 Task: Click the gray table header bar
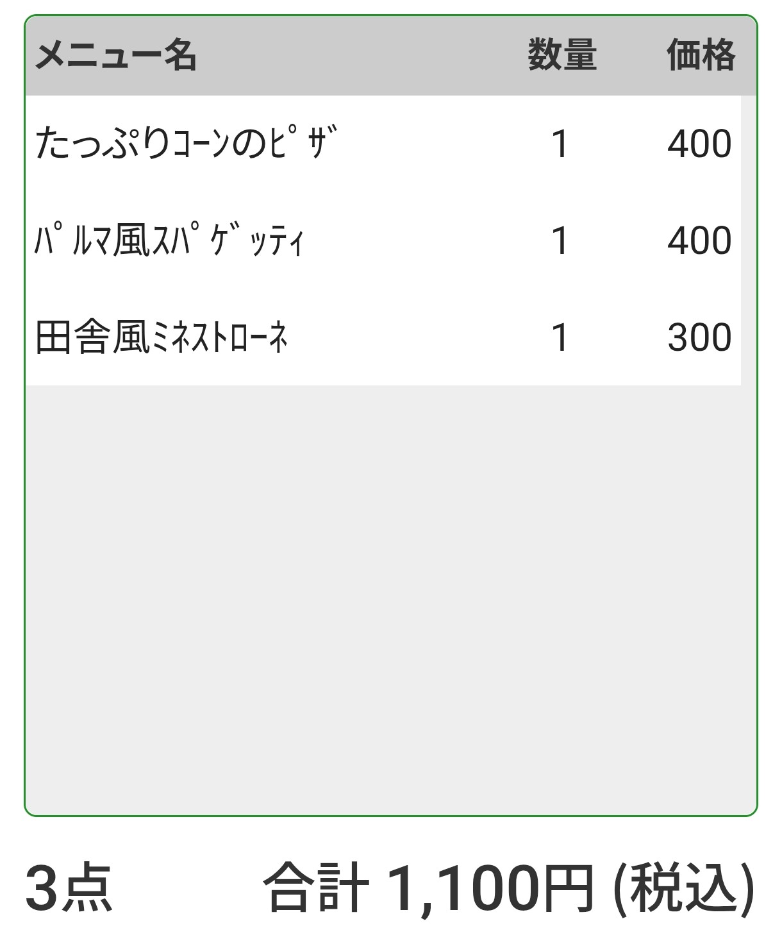point(359,55)
